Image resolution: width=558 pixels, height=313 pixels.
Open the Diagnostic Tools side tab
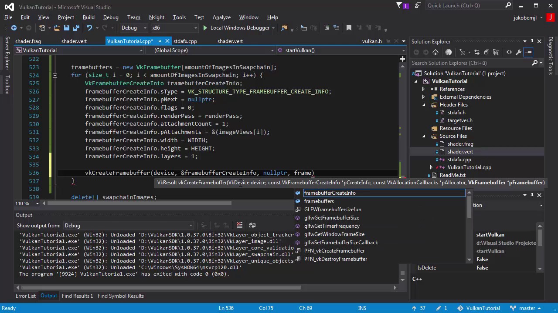[551, 56]
